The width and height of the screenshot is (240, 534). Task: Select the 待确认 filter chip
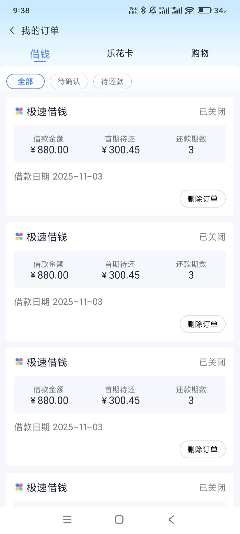click(69, 81)
